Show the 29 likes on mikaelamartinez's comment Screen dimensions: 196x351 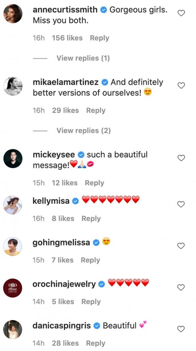(65, 110)
